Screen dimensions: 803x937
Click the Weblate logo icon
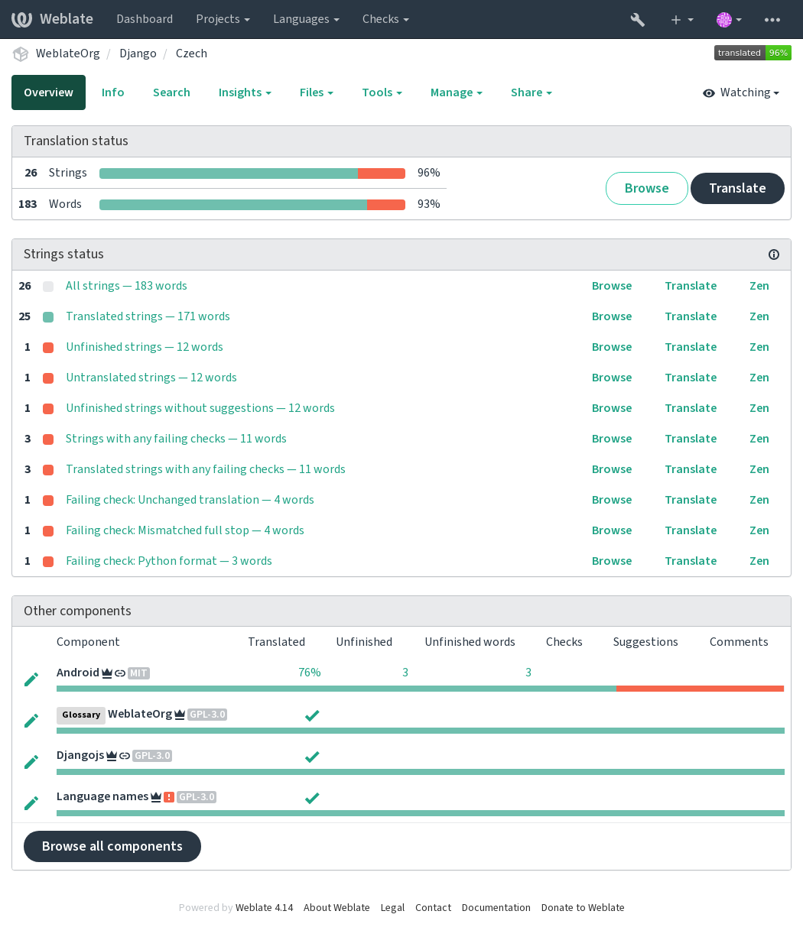coord(21,19)
